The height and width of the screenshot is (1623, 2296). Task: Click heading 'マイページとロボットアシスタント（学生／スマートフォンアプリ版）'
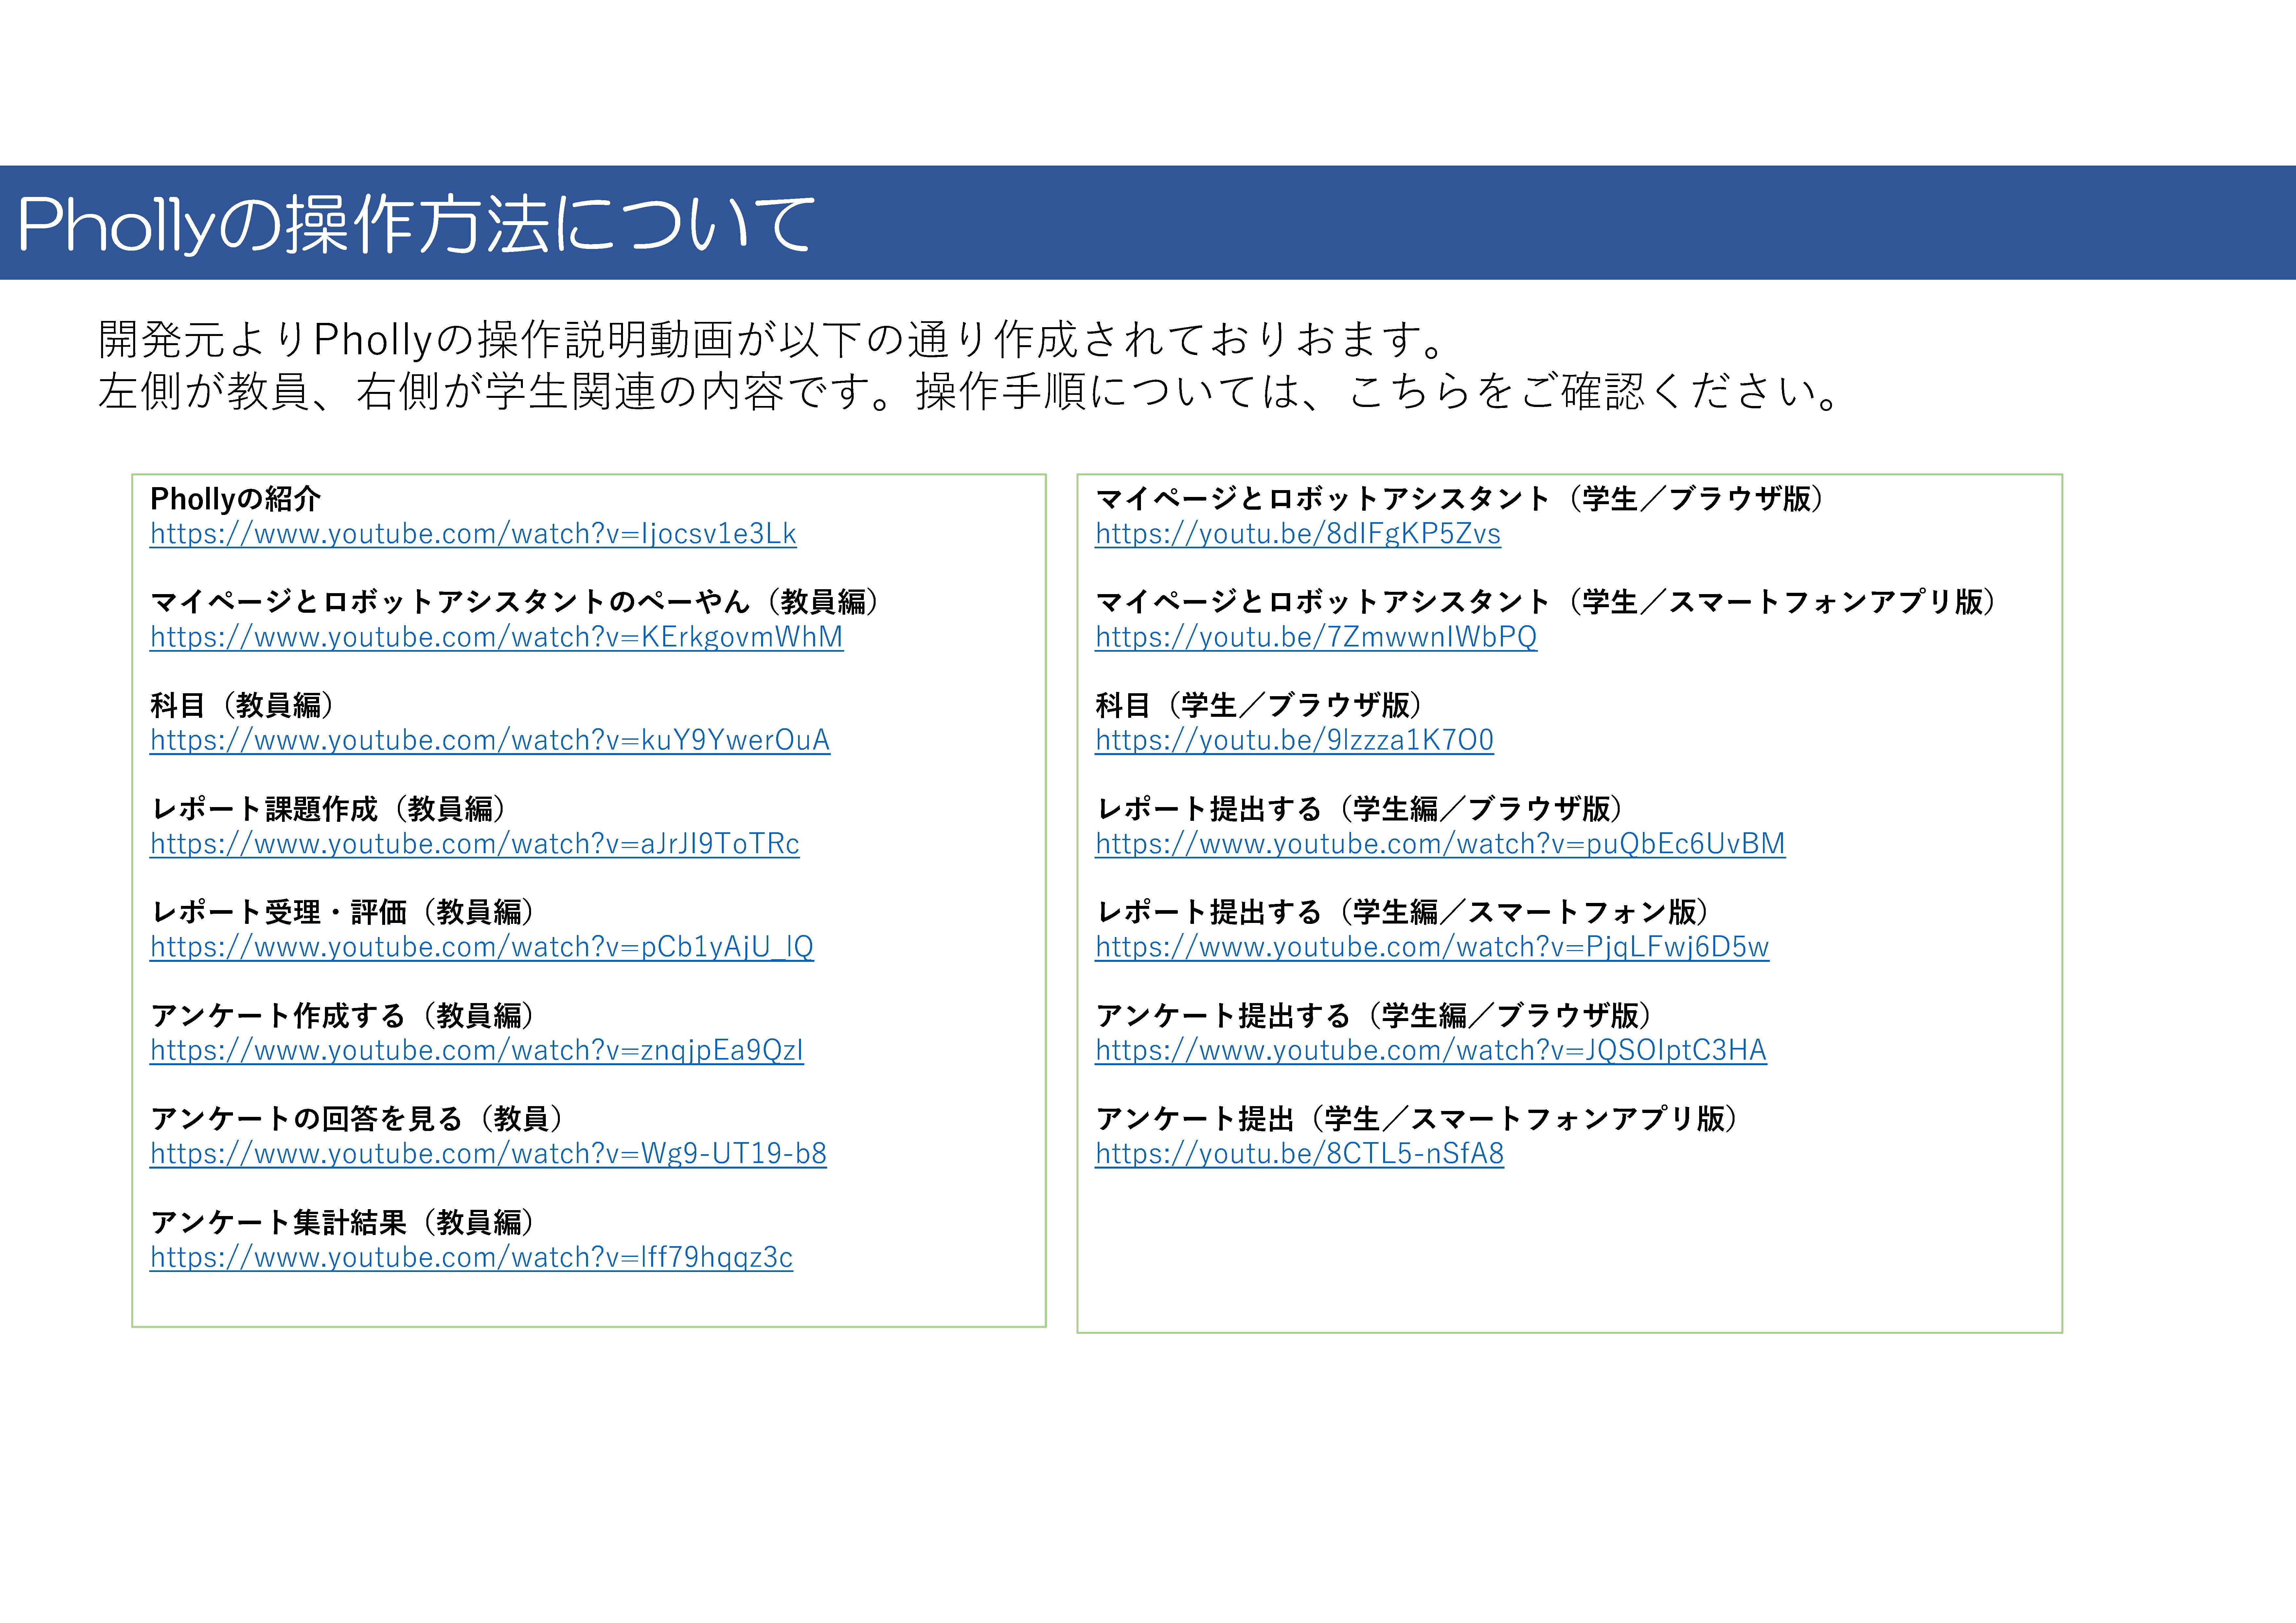[1546, 602]
